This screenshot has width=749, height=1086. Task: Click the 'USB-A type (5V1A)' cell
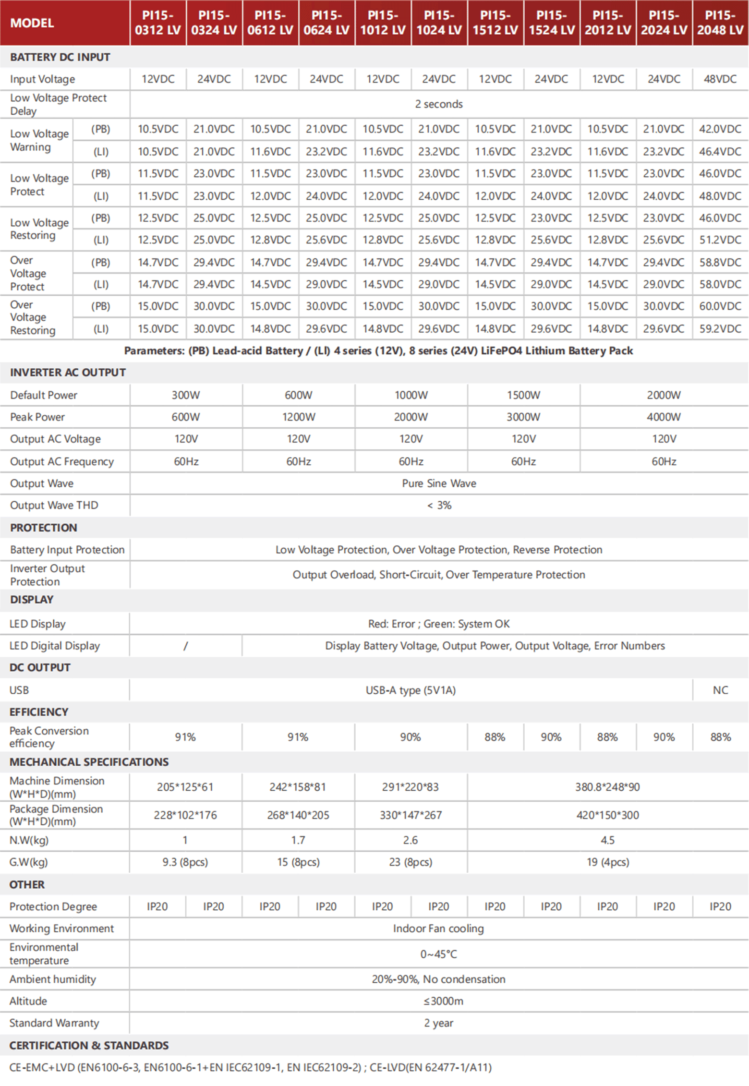pyautogui.click(x=411, y=690)
